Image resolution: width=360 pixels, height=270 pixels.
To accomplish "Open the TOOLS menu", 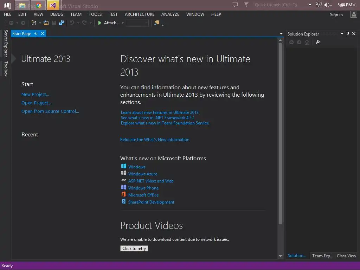I will (95, 14).
